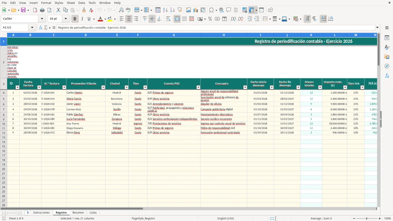The height and width of the screenshot is (221, 393).
Task: Click the Sort Ascending icon
Action: point(165,10)
